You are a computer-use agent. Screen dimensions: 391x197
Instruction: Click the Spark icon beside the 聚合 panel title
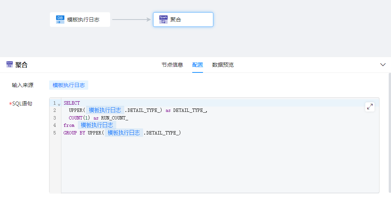tap(10, 65)
